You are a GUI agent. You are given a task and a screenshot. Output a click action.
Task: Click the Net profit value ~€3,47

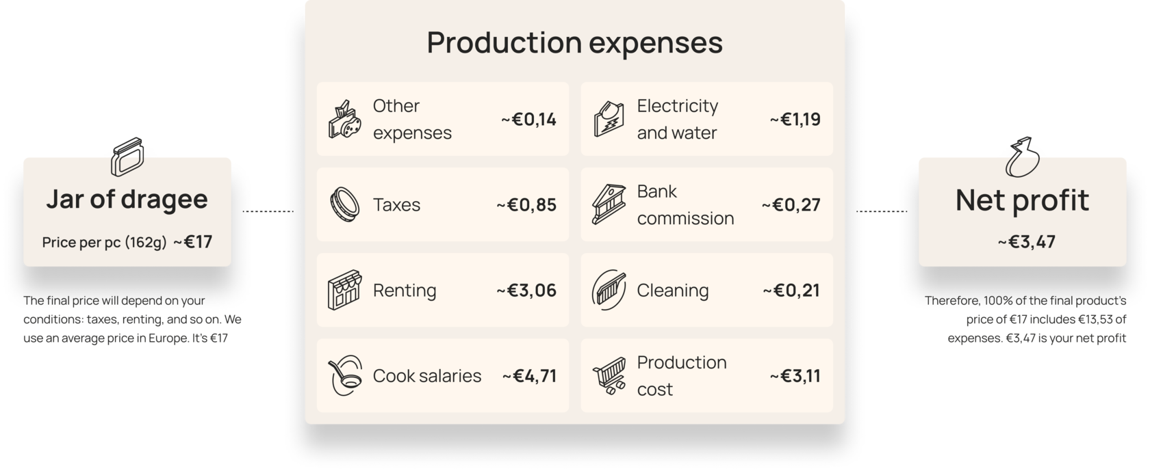1022,242
